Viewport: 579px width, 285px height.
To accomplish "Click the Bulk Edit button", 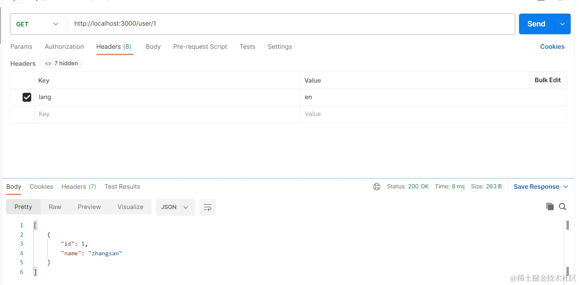I will [x=548, y=80].
